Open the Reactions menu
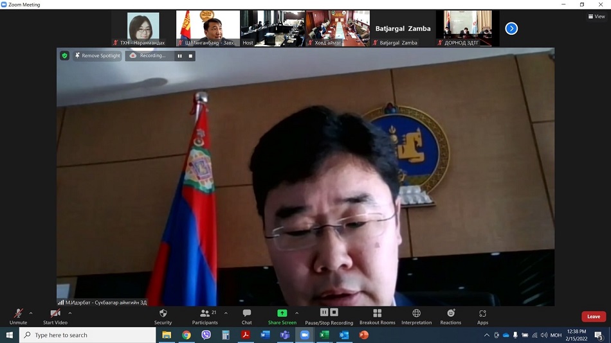Screen dimensions: 611x343 pyautogui.click(x=450, y=316)
